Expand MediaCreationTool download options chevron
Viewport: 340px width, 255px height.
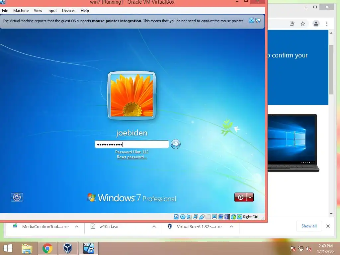click(77, 226)
